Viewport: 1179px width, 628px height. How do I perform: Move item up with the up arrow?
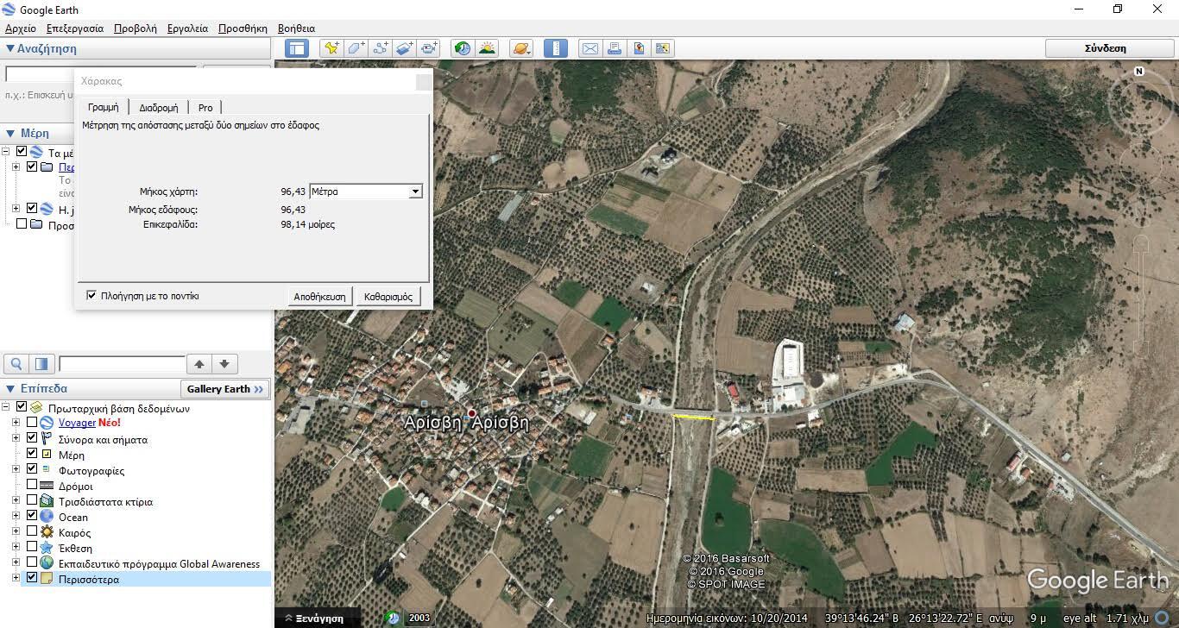(x=199, y=364)
